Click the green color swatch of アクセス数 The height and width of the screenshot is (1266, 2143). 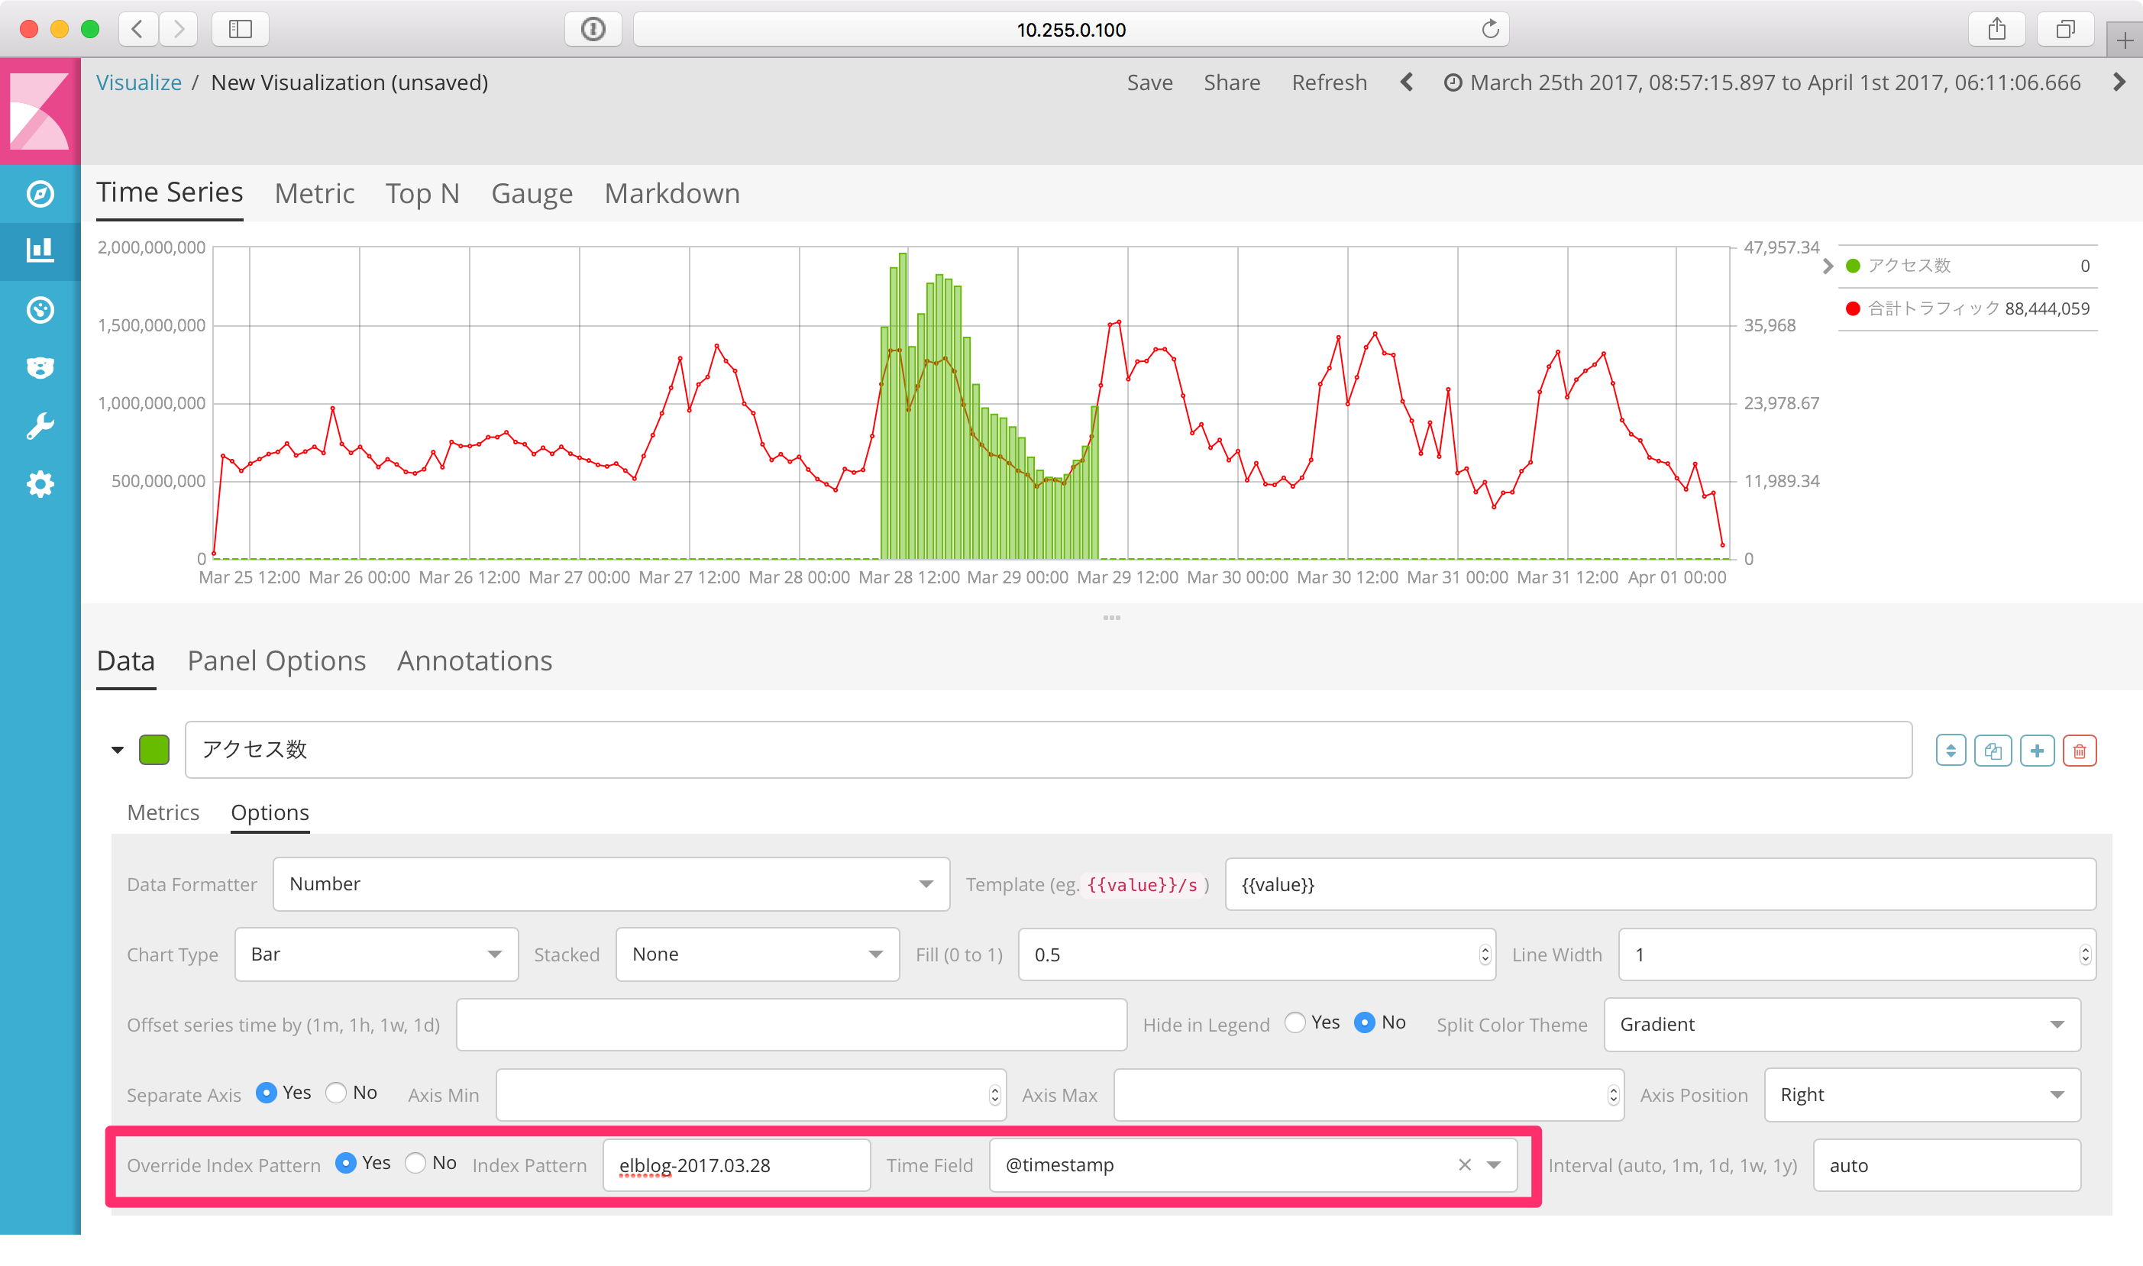click(154, 750)
